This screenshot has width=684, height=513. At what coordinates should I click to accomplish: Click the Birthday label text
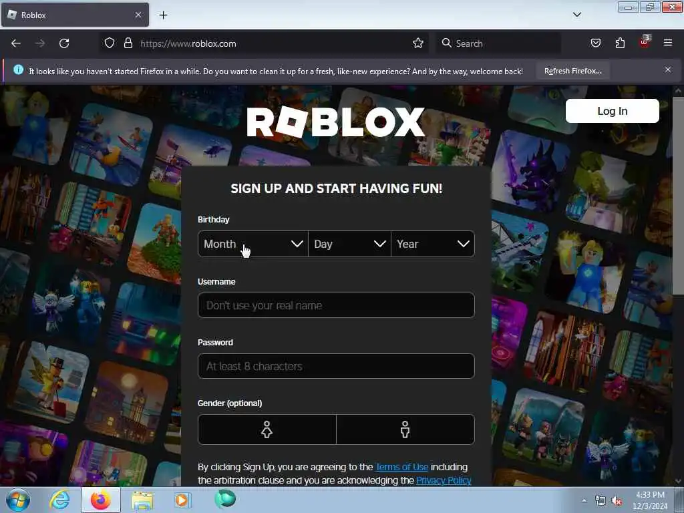pyautogui.click(x=213, y=219)
